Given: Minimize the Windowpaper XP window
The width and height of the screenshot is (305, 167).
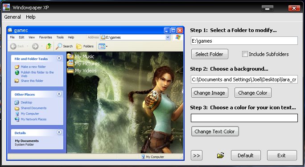Looking at the screenshot, I should 268,8.
